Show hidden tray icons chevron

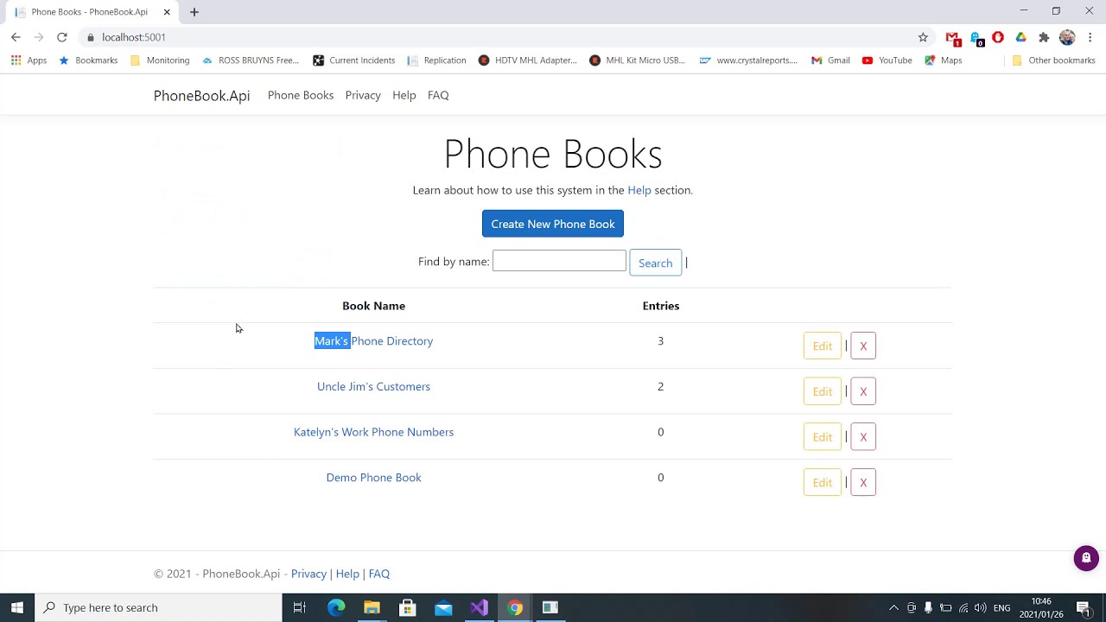[893, 607]
